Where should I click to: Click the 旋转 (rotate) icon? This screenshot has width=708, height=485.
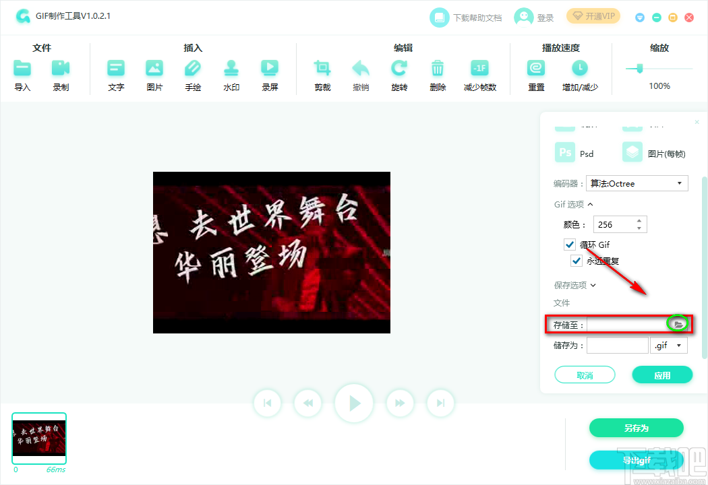399,69
